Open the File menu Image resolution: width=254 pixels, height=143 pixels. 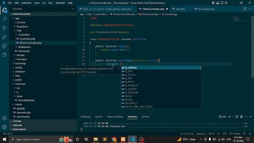10,3
